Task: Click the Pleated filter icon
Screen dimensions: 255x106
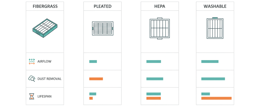Action: [103, 29]
